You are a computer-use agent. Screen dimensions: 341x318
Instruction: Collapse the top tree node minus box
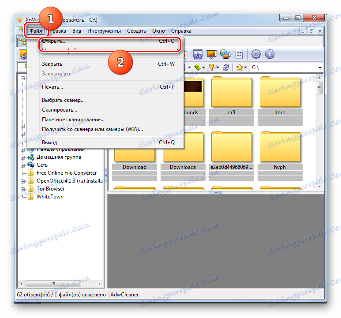pos(22,78)
